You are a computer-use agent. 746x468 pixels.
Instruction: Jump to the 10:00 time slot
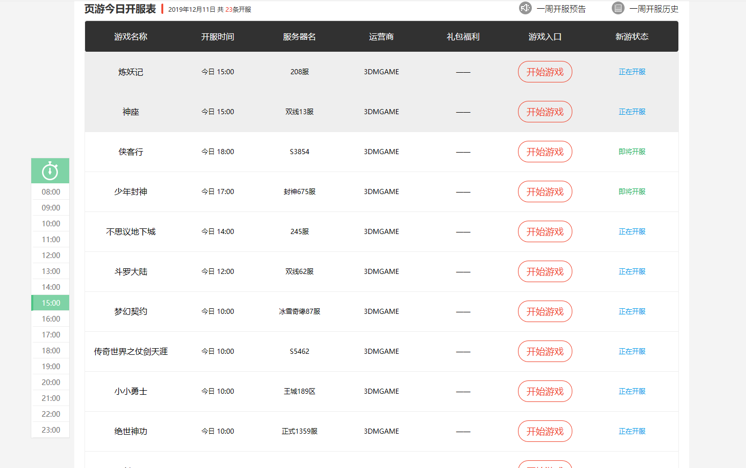pyautogui.click(x=51, y=223)
